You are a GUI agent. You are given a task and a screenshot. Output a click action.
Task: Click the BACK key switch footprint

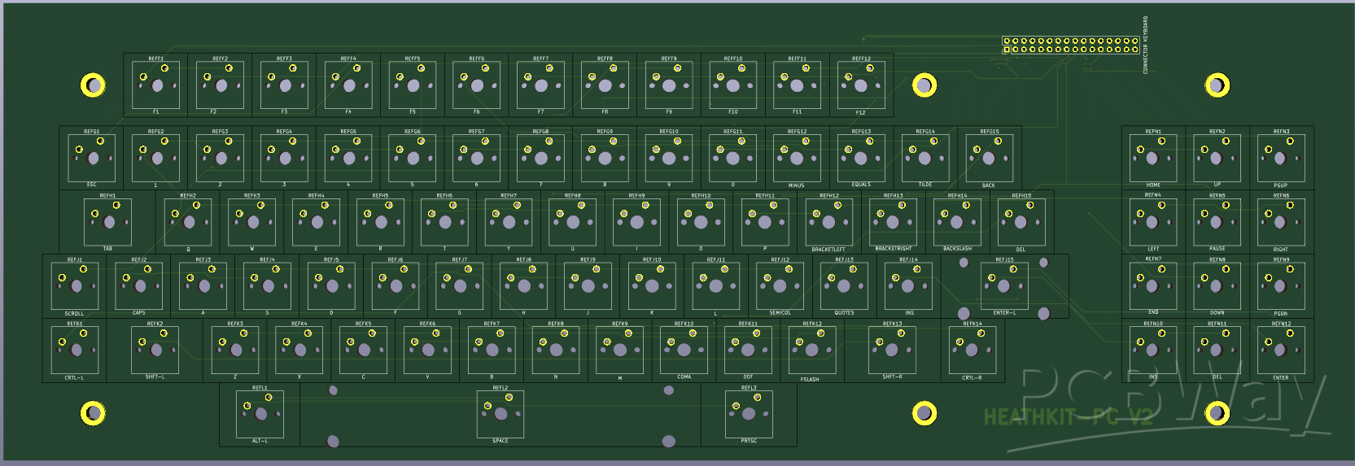pyautogui.click(x=989, y=158)
